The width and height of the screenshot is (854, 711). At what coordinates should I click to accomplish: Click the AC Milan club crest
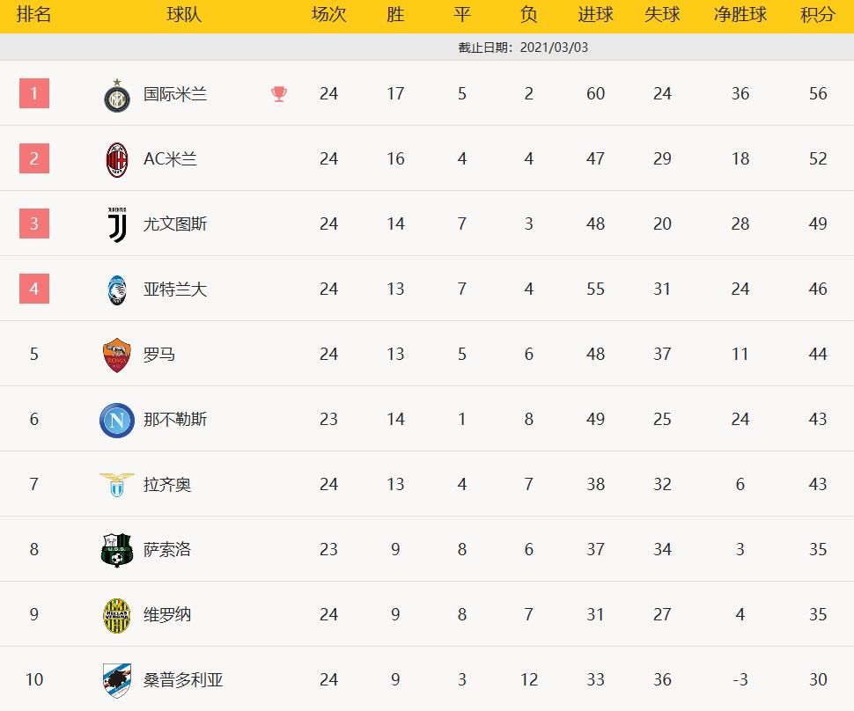[116, 159]
